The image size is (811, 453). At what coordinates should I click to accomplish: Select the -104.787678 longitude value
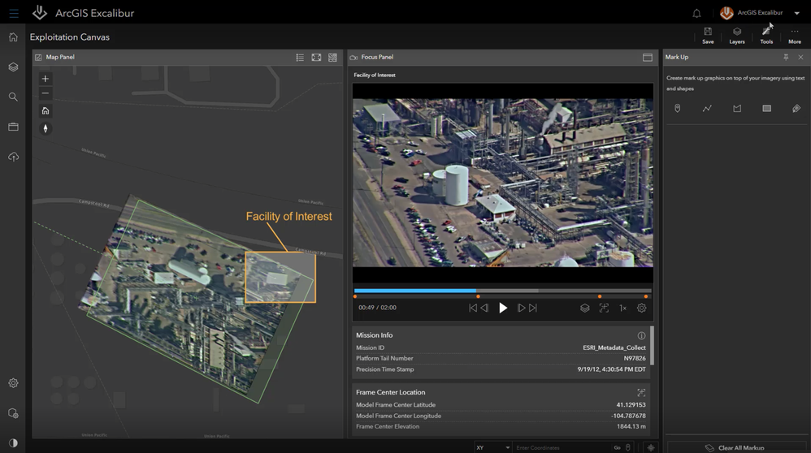click(628, 416)
